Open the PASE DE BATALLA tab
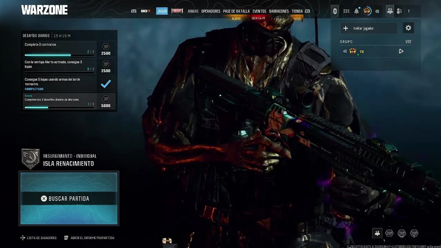 pyautogui.click(x=236, y=11)
